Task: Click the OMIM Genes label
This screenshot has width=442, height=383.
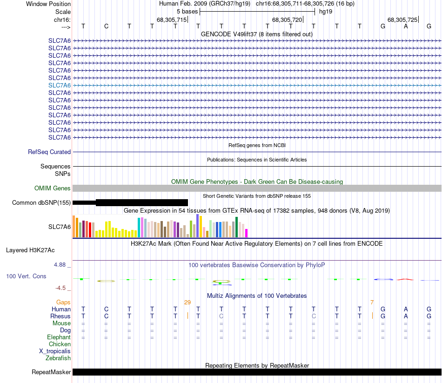Action: (53, 188)
